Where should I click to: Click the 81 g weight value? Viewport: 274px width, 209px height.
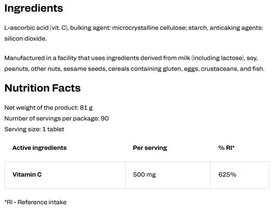[x=86, y=108]
